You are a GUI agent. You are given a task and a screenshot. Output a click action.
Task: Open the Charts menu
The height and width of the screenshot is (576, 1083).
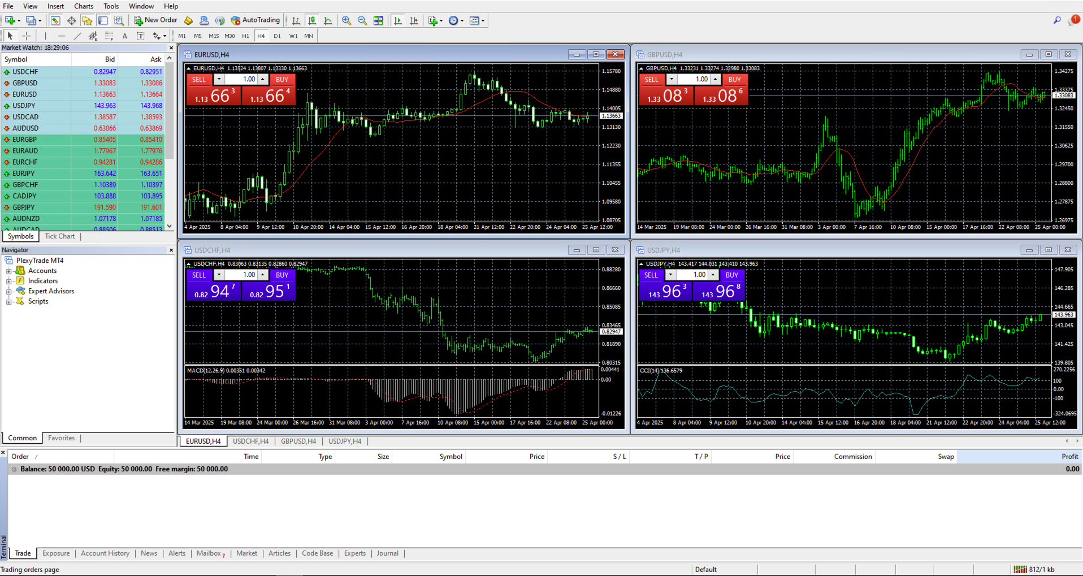pyautogui.click(x=84, y=6)
